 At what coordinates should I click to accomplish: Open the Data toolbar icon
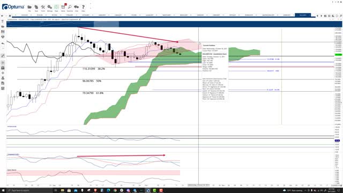pos(56,7)
